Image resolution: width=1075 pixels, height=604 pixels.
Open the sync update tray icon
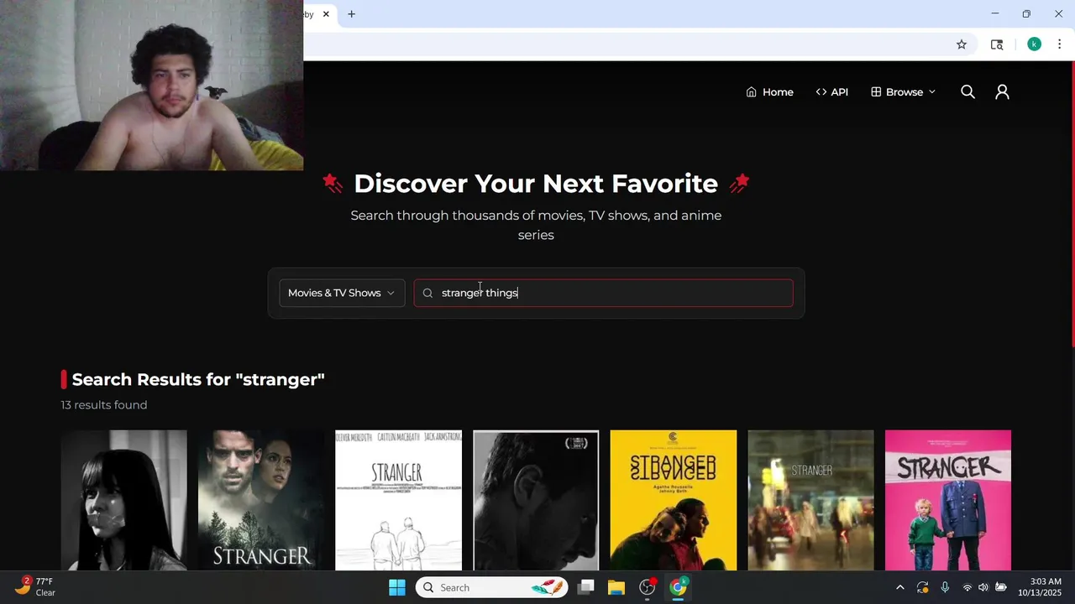pos(922,587)
